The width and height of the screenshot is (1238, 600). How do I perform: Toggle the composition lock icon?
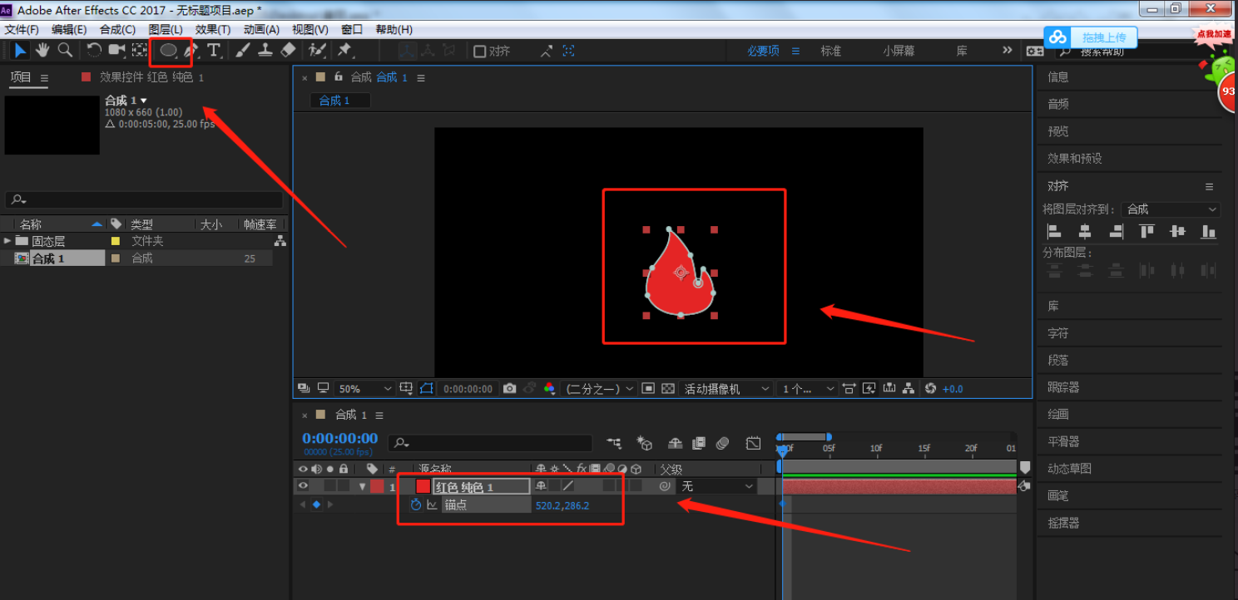pyautogui.click(x=339, y=77)
